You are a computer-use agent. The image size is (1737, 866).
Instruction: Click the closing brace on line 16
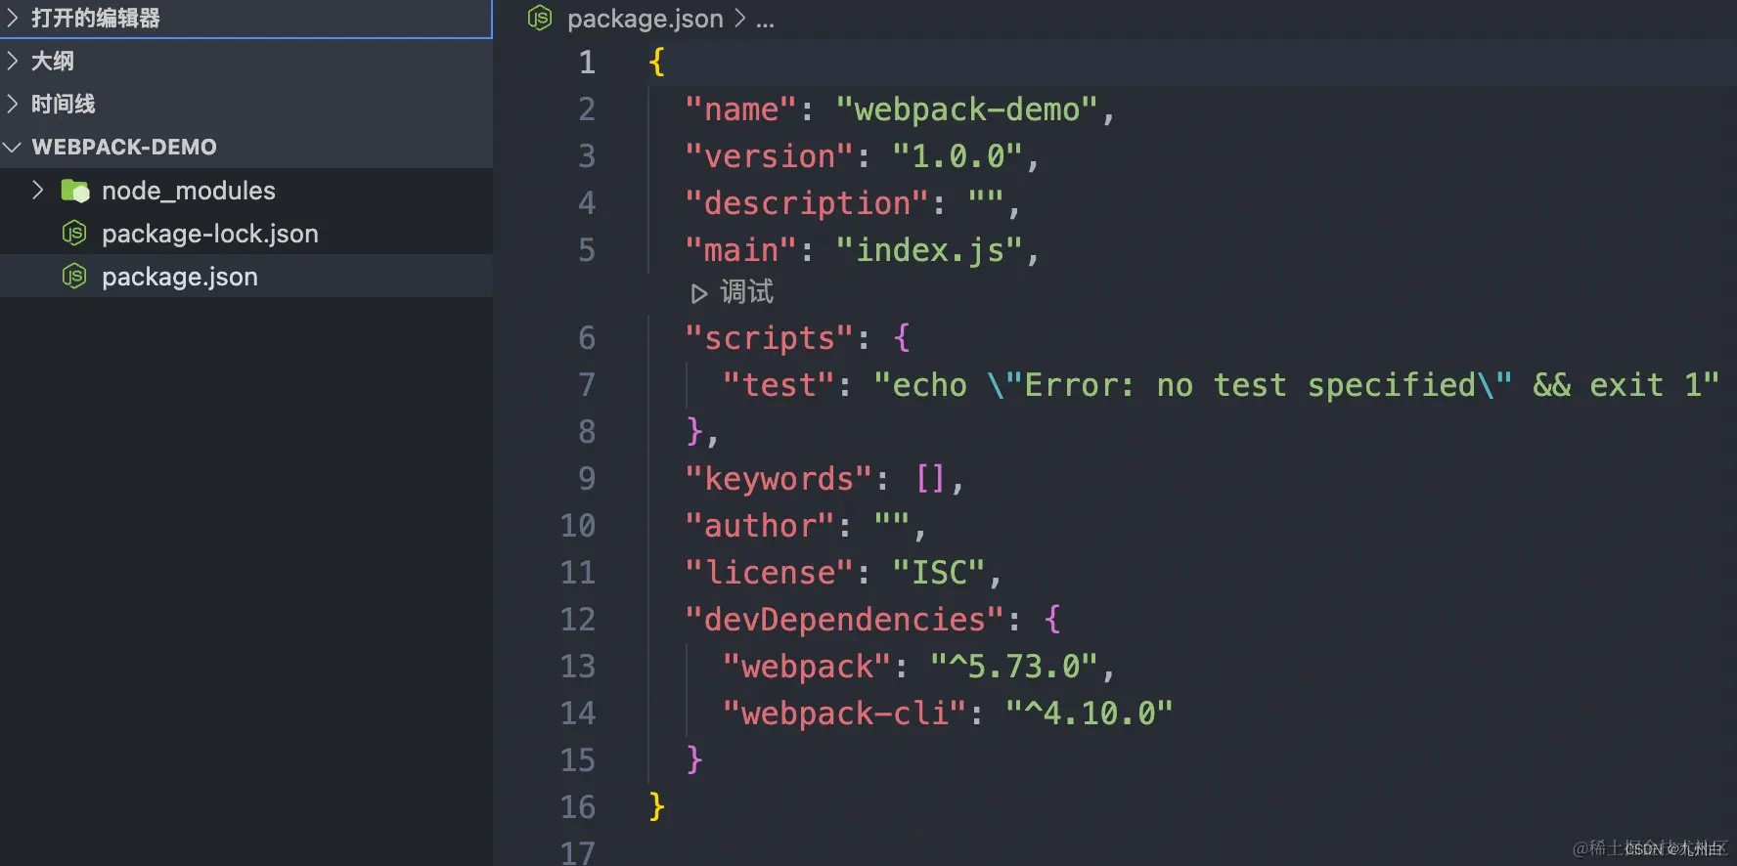[656, 807]
